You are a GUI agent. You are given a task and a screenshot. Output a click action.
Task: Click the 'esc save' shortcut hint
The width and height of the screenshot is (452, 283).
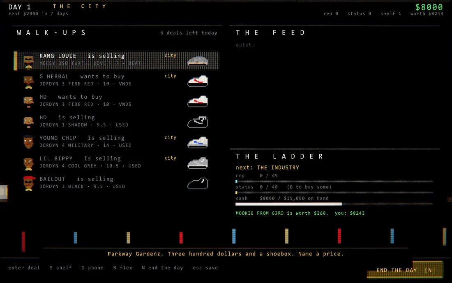point(205,268)
